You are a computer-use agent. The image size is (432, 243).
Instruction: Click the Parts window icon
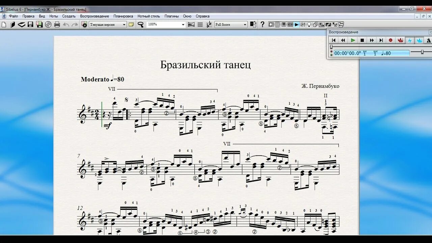315,24
